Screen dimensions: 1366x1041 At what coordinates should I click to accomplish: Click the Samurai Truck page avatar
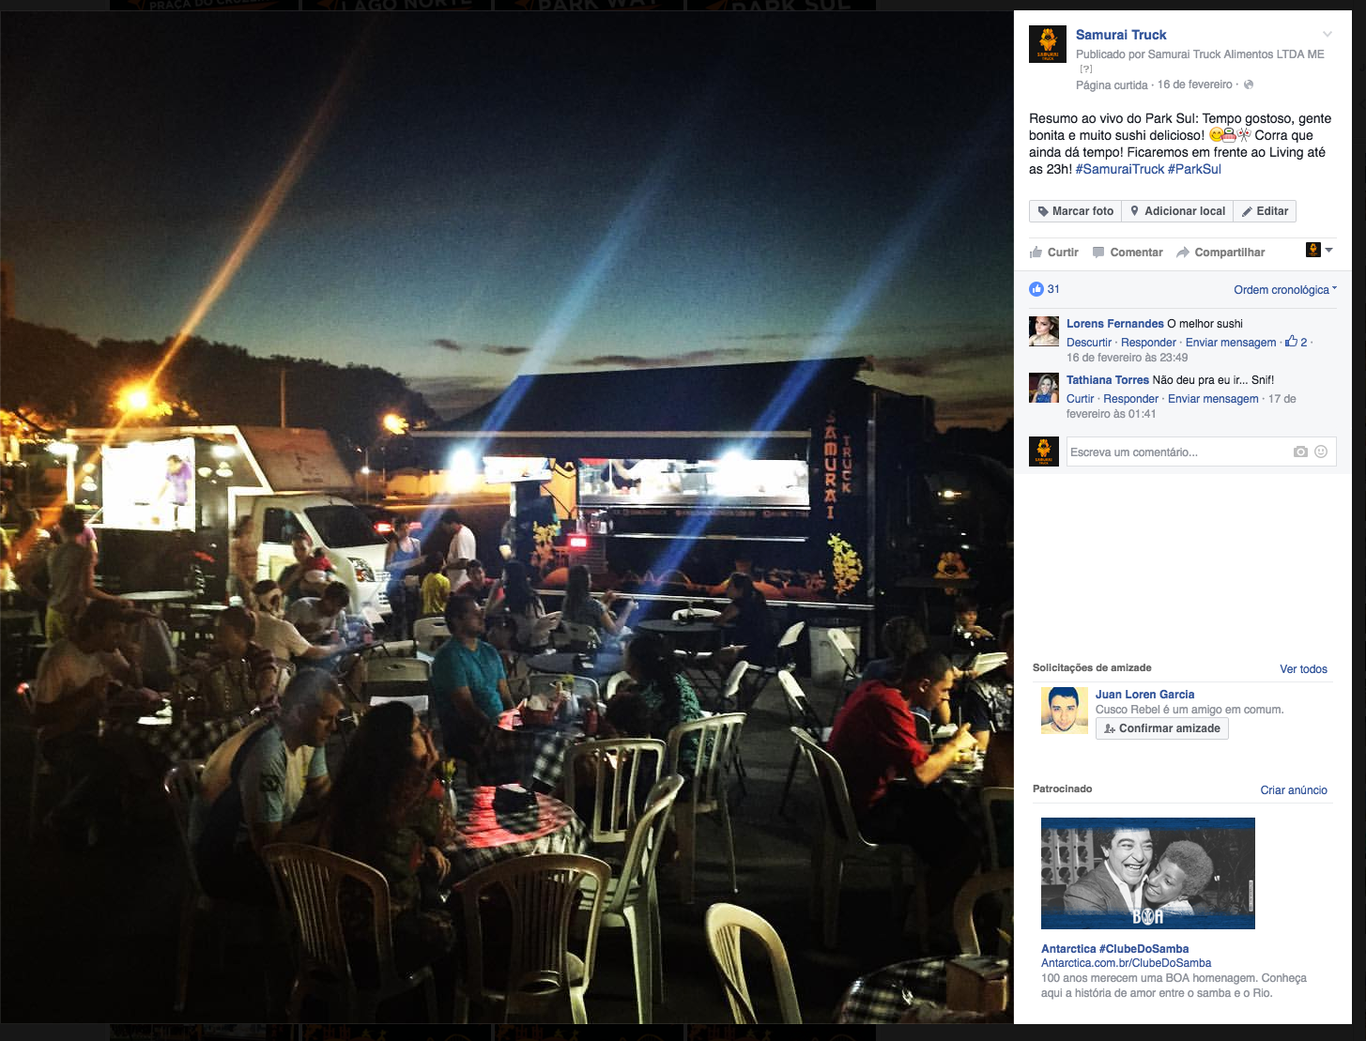(x=1048, y=44)
